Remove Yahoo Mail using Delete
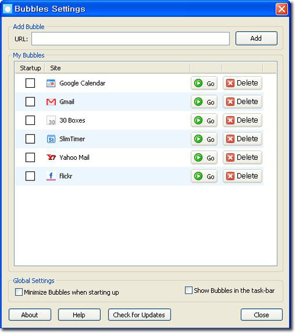This screenshot has height=333, width=295. click(242, 157)
